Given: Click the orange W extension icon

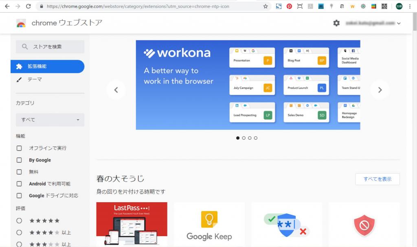Looking at the screenshot, I should pyautogui.click(x=352, y=7).
